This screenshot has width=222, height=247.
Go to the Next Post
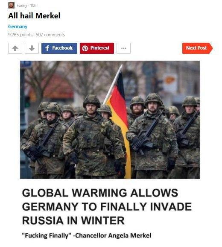point(198,48)
